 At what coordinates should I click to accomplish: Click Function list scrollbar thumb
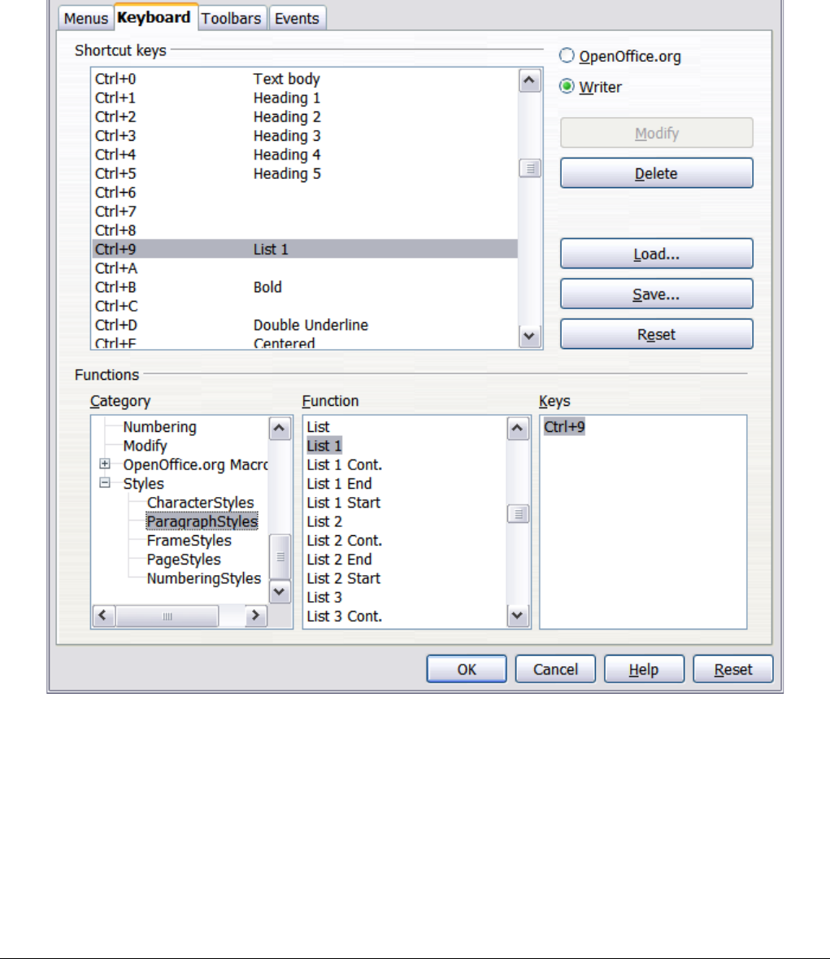point(518,514)
